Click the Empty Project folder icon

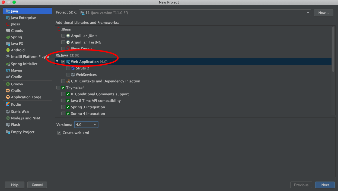tap(8, 132)
